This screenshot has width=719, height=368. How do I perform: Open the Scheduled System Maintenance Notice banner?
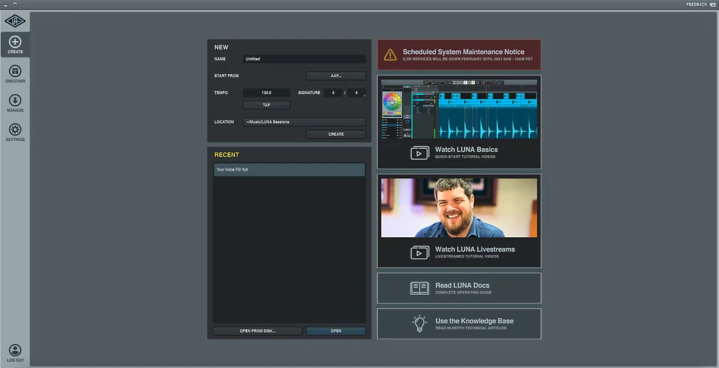coord(459,55)
